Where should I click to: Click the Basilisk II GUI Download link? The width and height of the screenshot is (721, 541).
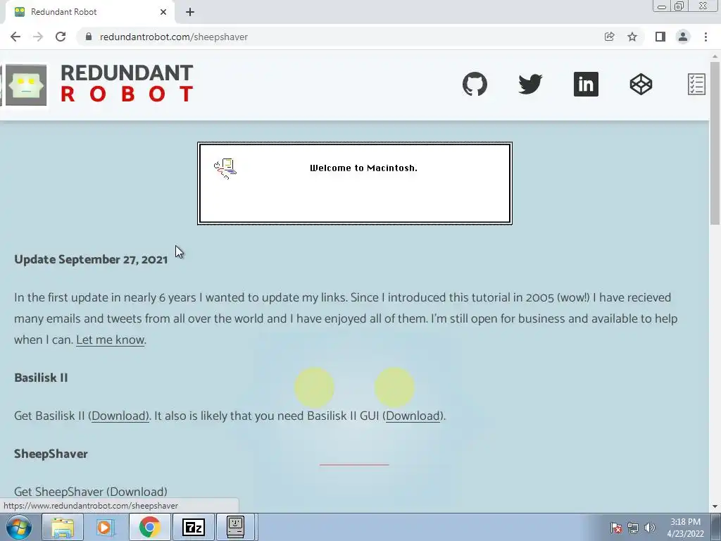(x=413, y=416)
